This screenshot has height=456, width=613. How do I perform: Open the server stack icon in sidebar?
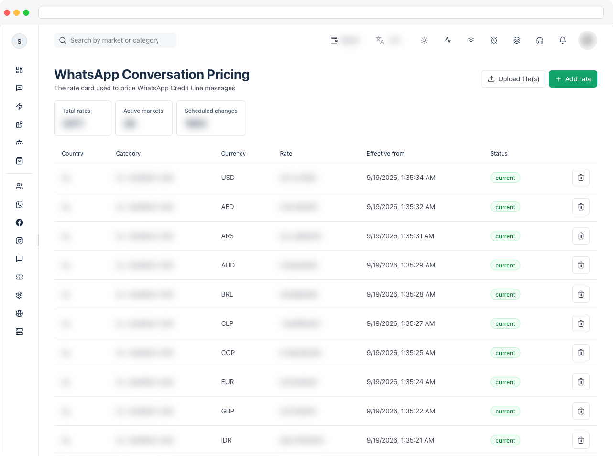pyautogui.click(x=19, y=332)
